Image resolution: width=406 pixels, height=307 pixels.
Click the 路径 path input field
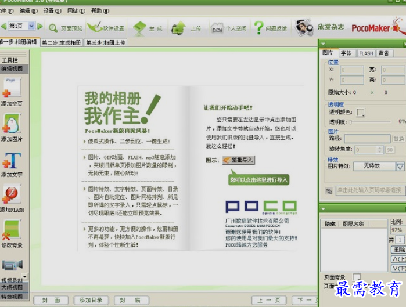[x=367, y=139]
